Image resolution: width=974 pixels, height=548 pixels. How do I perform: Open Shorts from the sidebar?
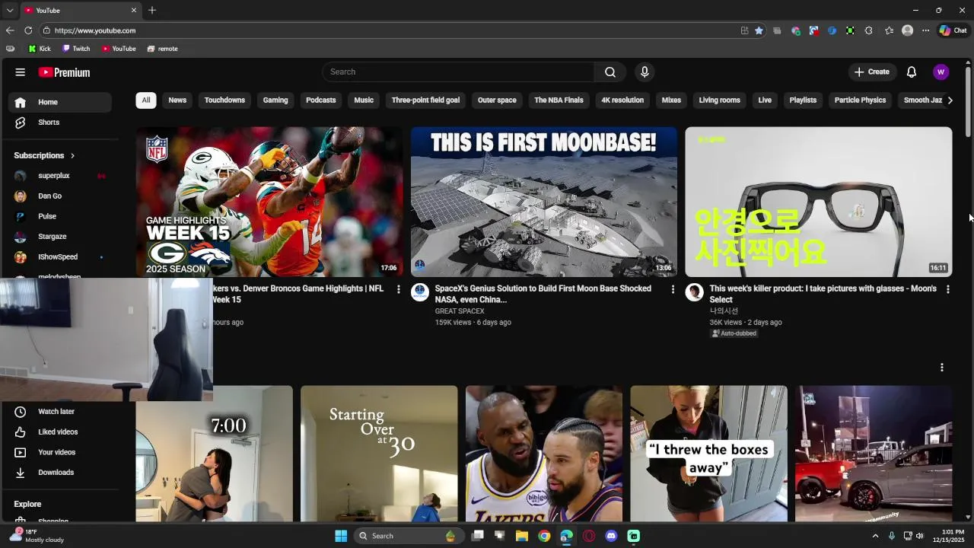(x=60, y=123)
